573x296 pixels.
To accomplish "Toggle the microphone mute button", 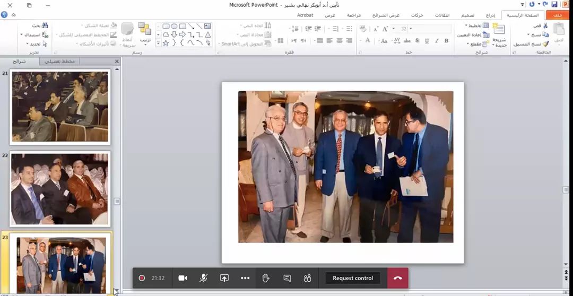I will click(x=203, y=278).
